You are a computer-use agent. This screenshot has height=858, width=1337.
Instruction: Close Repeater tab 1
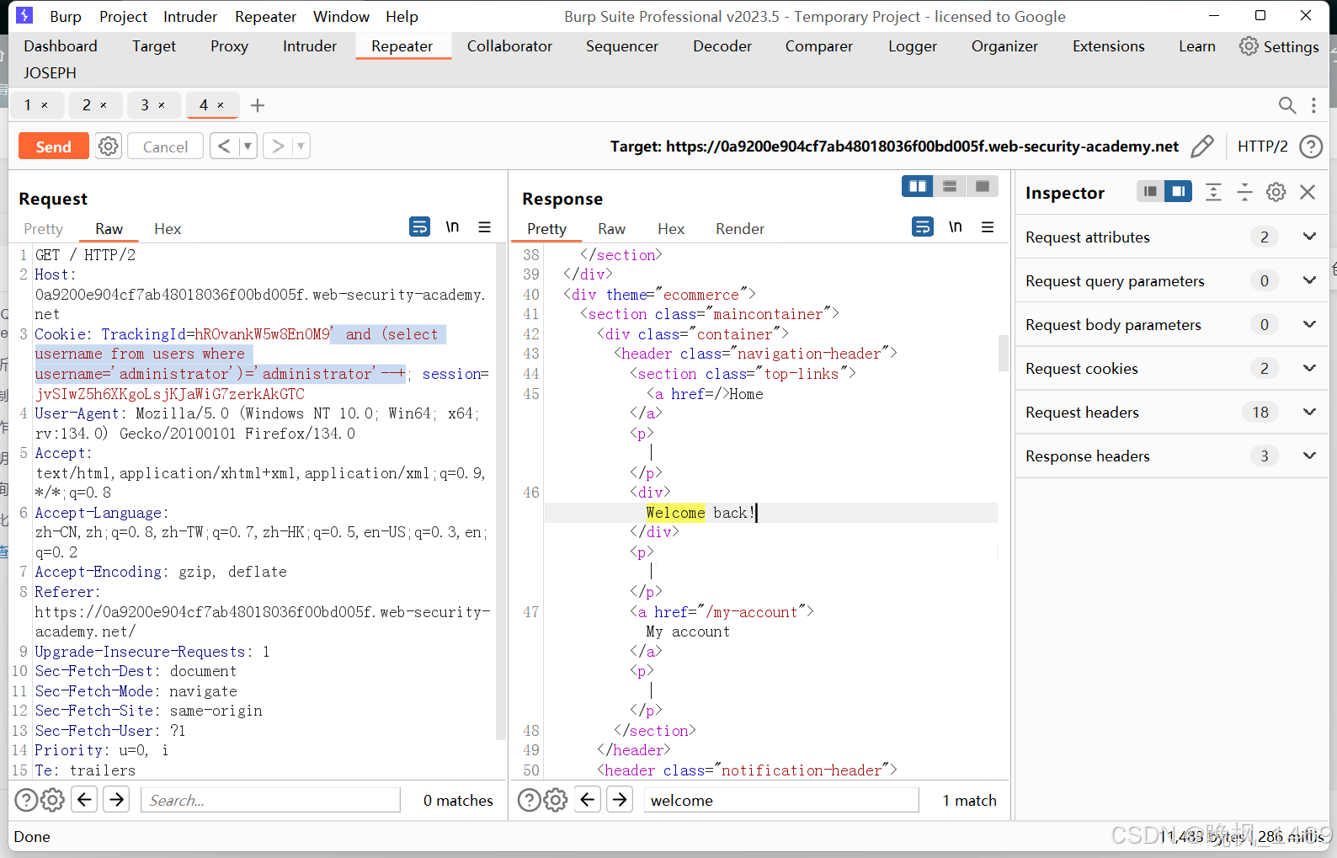45,105
